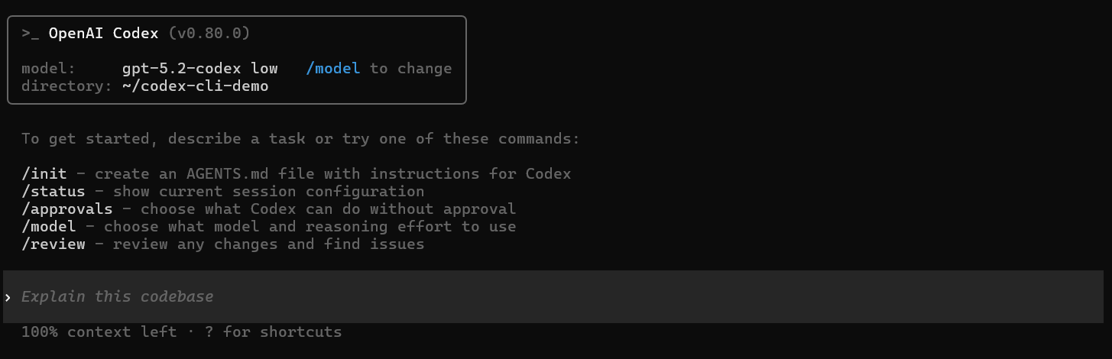Select the /approvals command
Screen dimensions: 1112x359
point(66,209)
